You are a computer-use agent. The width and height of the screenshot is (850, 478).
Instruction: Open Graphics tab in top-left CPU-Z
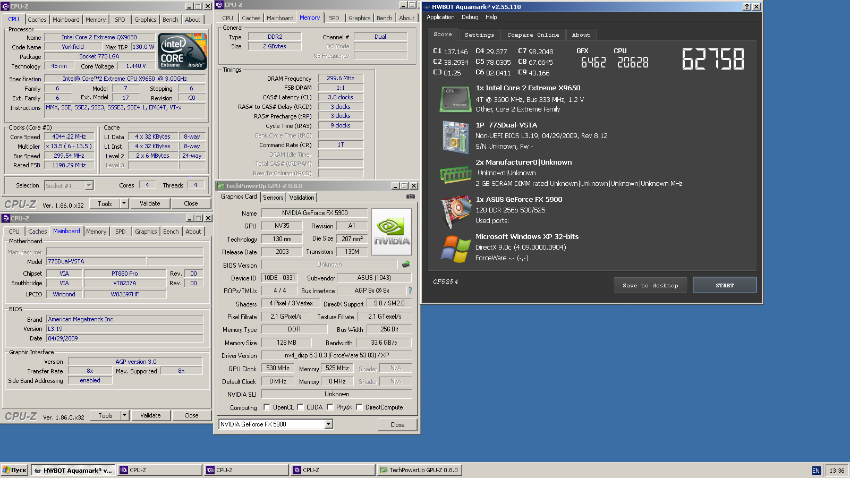[145, 20]
